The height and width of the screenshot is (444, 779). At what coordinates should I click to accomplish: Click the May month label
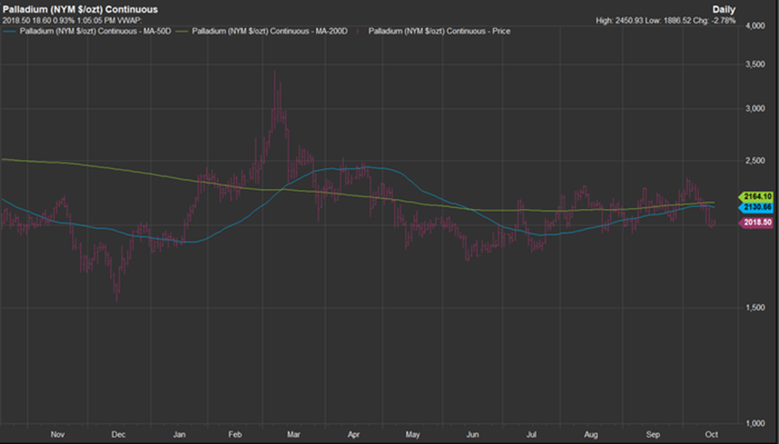412,435
